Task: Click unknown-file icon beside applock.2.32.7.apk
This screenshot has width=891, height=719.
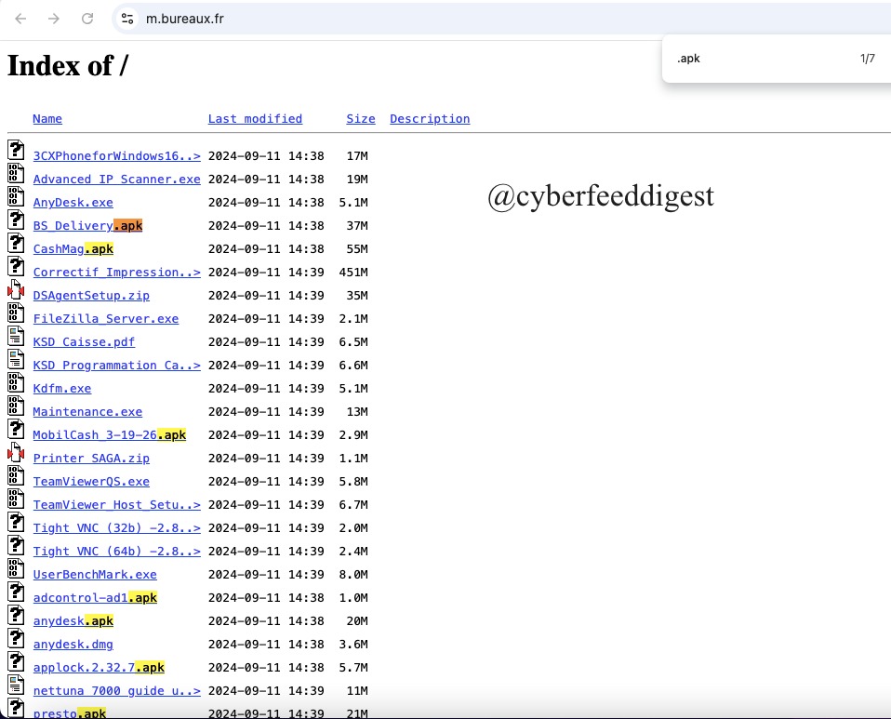Action: (16, 663)
